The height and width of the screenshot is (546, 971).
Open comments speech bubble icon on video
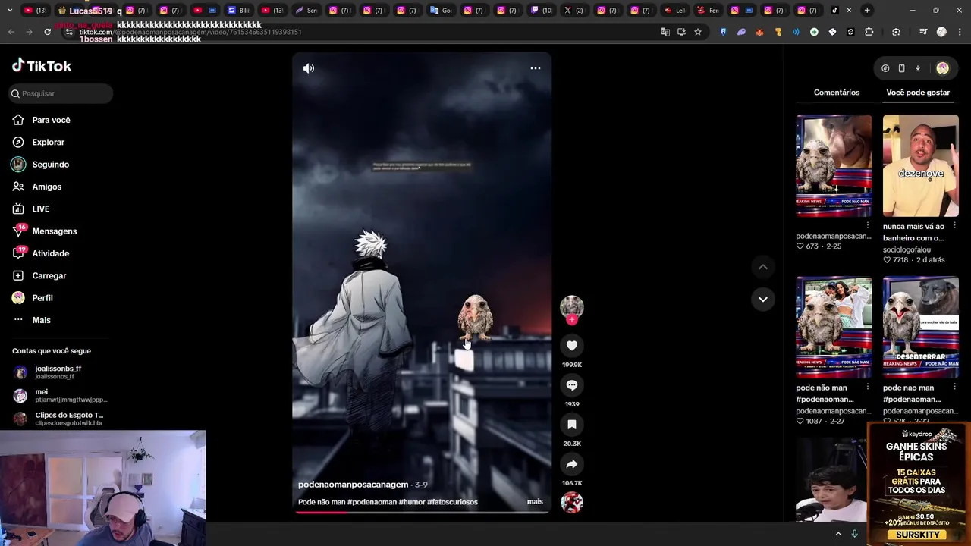click(x=572, y=385)
